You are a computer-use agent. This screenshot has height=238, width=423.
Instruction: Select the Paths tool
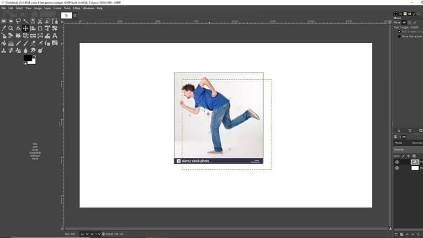54,21
